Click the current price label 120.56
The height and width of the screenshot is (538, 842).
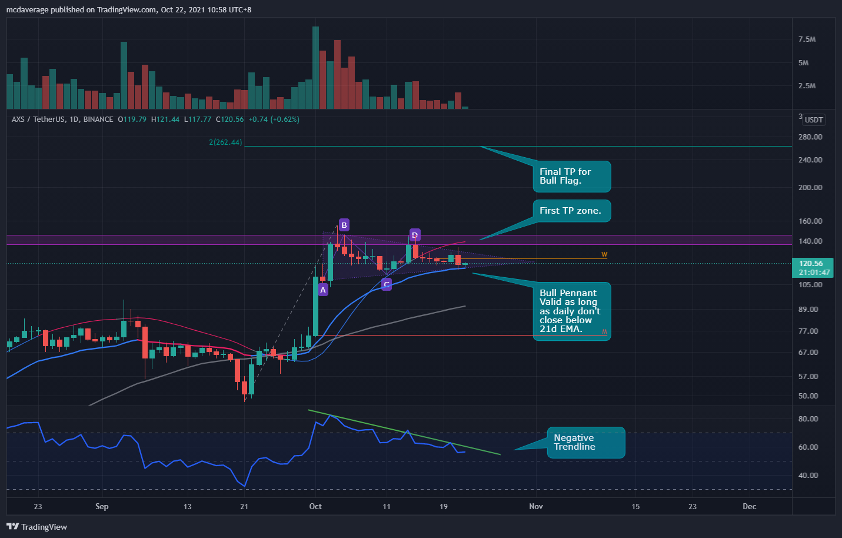click(811, 263)
